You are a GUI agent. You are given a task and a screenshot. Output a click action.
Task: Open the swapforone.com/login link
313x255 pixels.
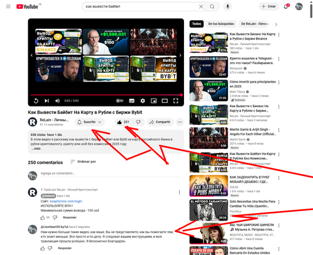(x=66, y=201)
